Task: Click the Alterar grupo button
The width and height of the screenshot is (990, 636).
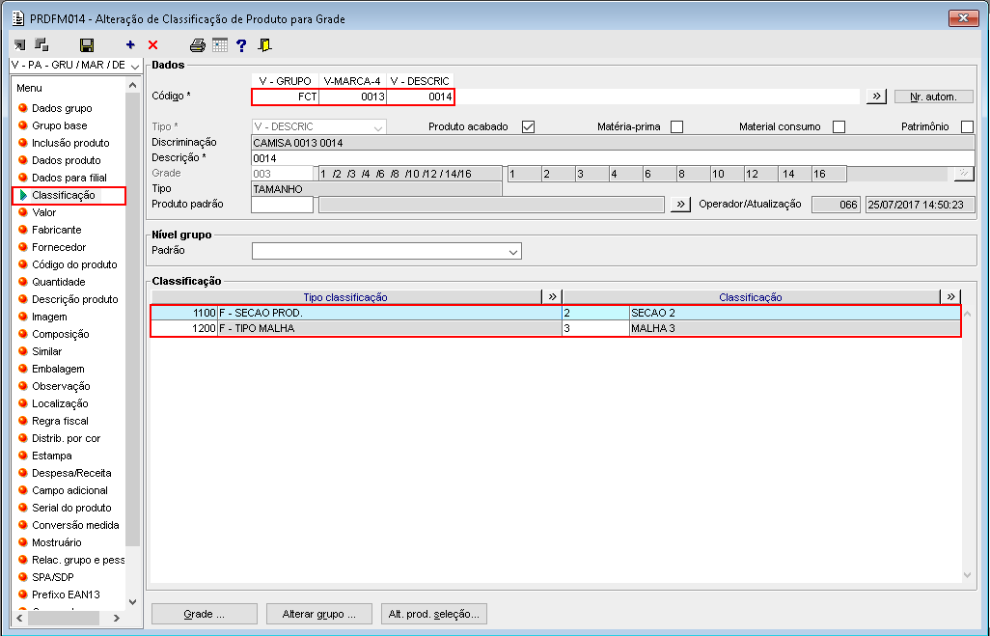Action: pyautogui.click(x=318, y=614)
